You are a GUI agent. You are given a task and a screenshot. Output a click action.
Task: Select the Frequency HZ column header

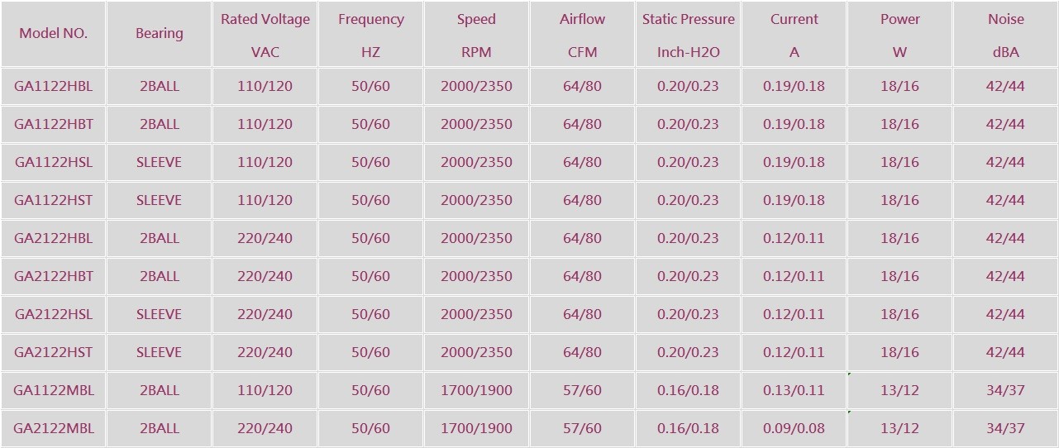pyautogui.click(x=371, y=35)
